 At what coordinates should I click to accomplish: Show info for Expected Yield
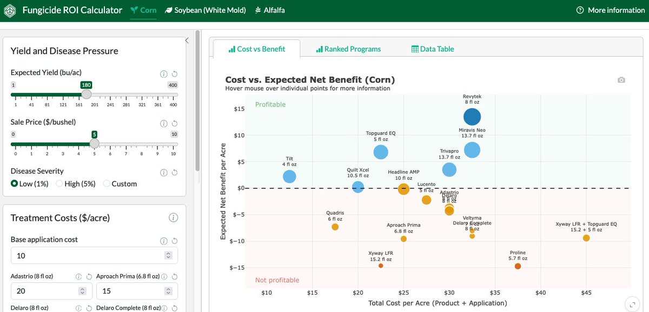pos(163,74)
